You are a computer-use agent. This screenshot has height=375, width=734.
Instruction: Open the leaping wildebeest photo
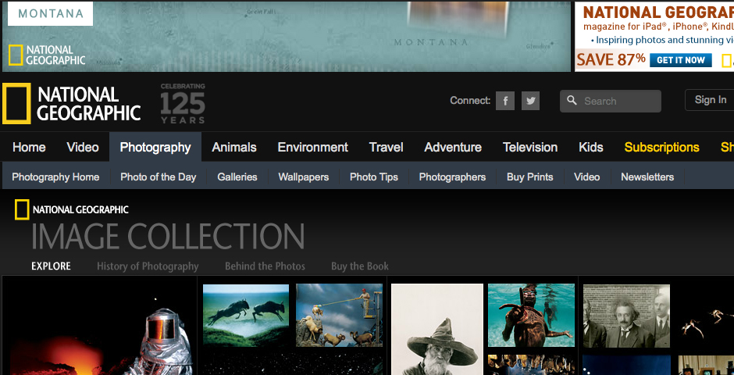[246, 316]
